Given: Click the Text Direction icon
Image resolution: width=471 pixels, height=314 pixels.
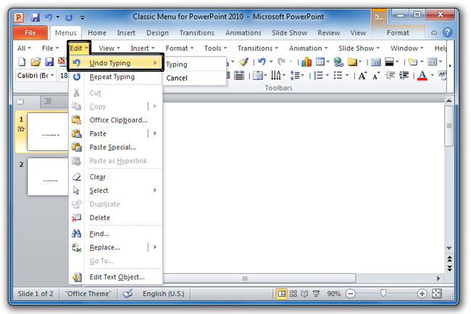Looking at the screenshot, I should click(x=276, y=75).
